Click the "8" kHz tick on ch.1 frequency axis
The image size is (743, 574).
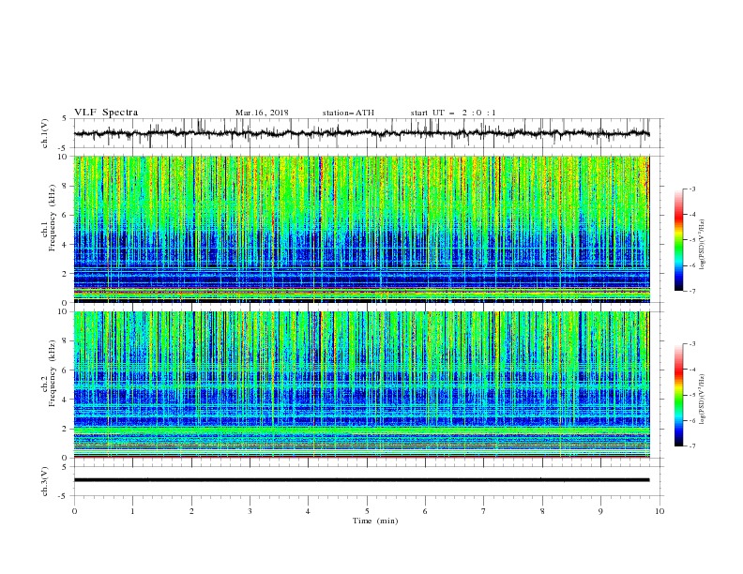click(65, 186)
